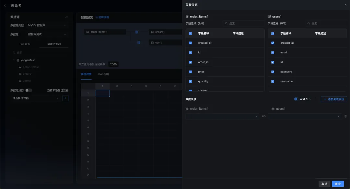350x189 pixels.
Task: Collapse the 数据源 panel with double-chevron icon
Action: 66,17
